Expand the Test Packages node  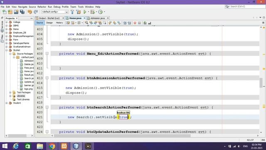point(10,92)
